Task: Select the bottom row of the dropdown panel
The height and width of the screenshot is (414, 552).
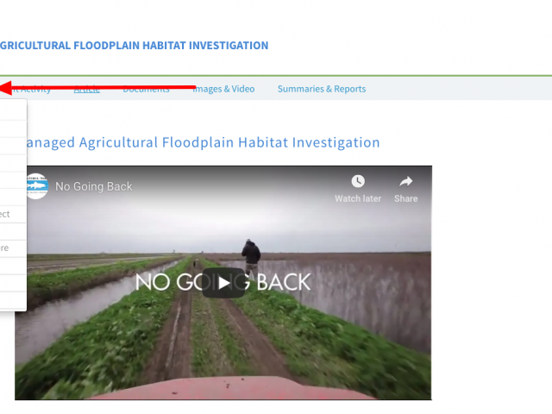Action: pyautogui.click(x=13, y=301)
